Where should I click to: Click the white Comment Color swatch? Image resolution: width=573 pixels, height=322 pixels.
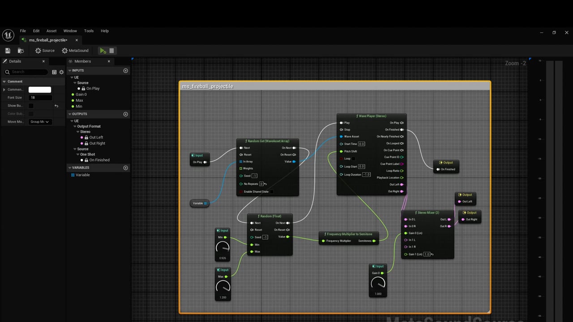click(40, 89)
